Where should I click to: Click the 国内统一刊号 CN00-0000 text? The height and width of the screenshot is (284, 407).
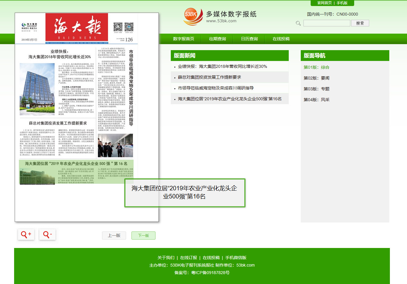tap(333, 14)
